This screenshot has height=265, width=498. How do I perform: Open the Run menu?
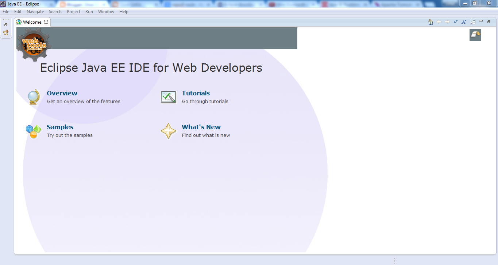[89, 12]
